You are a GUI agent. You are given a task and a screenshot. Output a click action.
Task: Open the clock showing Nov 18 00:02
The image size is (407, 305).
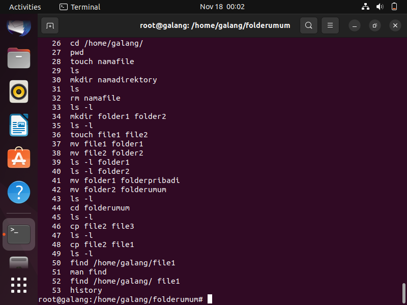pyautogui.click(x=222, y=7)
